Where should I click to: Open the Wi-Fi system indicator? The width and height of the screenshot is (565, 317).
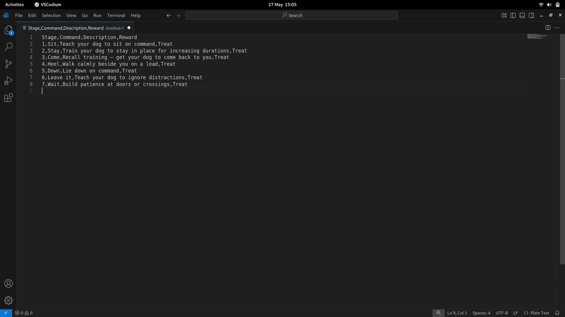pos(541,4)
